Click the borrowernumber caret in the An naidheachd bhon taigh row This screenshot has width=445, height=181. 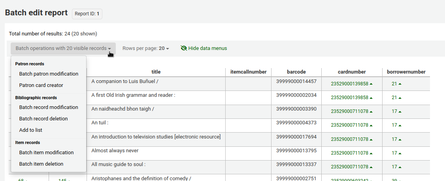400,111
